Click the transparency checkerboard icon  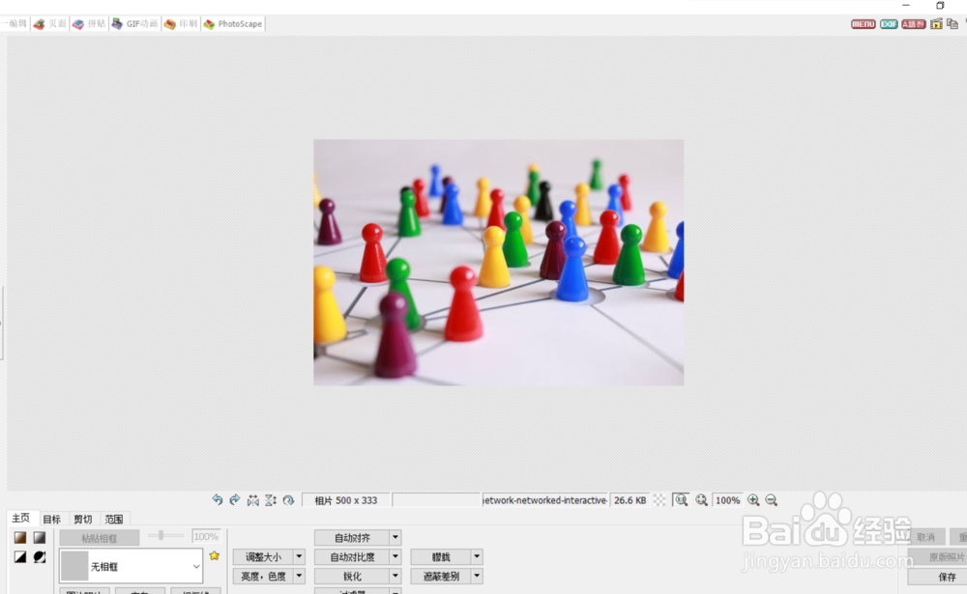(x=659, y=500)
